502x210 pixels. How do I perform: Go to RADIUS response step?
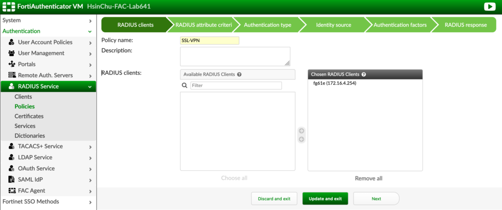466,25
